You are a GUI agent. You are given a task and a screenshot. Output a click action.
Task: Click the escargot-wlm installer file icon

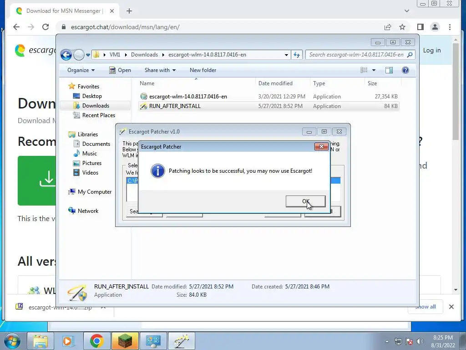tap(143, 97)
